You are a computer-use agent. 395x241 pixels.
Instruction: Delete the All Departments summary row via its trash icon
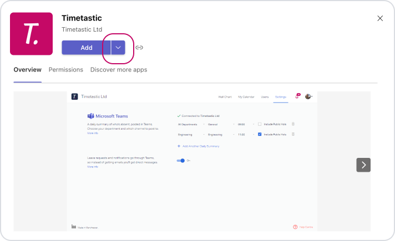point(293,124)
